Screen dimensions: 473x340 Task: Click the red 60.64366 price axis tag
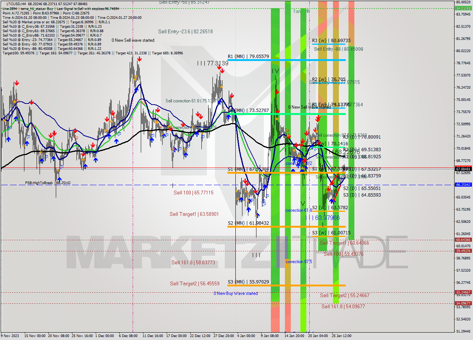pos(463,240)
